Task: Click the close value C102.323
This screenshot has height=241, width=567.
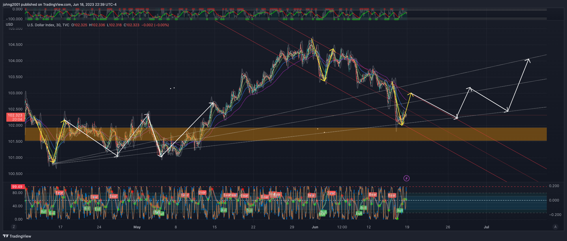Action: click(x=131, y=25)
